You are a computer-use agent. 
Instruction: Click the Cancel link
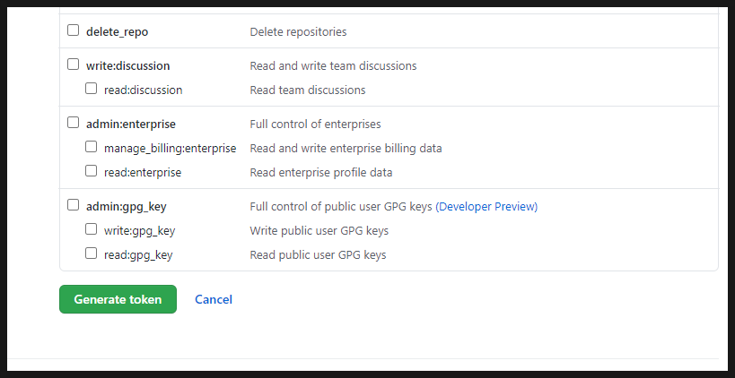pyautogui.click(x=214, y=299)
